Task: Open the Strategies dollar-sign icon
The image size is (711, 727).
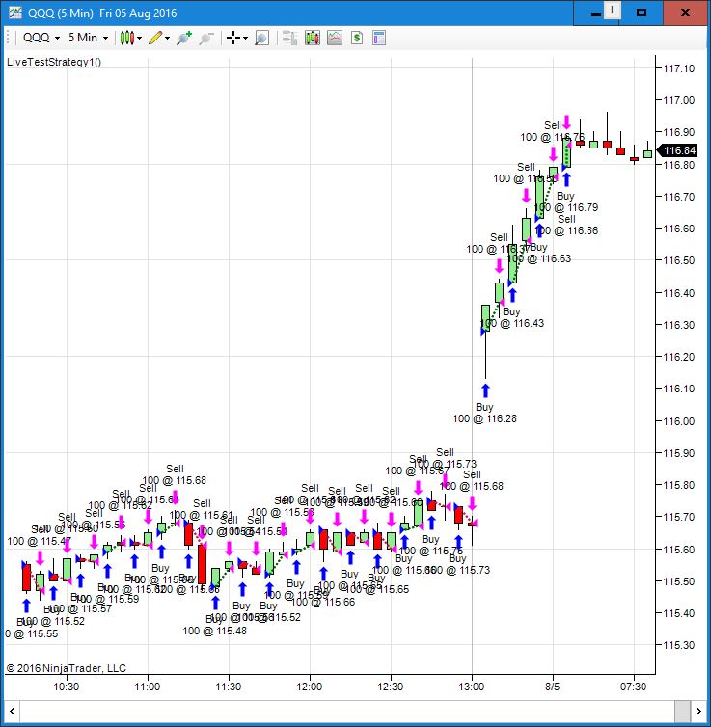Action: point(357,38)
